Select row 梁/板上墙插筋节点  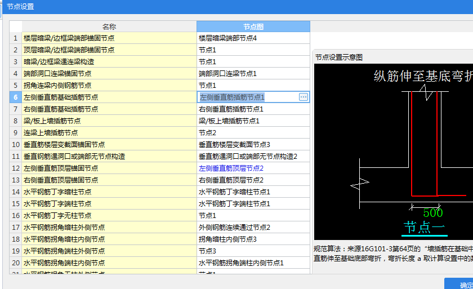pos(109,121)
